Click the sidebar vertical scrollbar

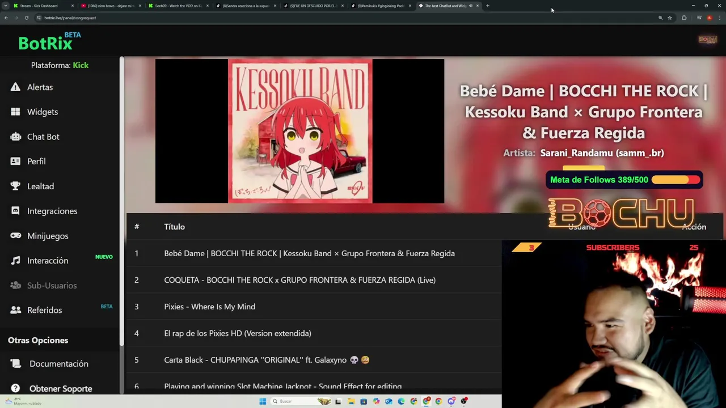click(121, 201)
